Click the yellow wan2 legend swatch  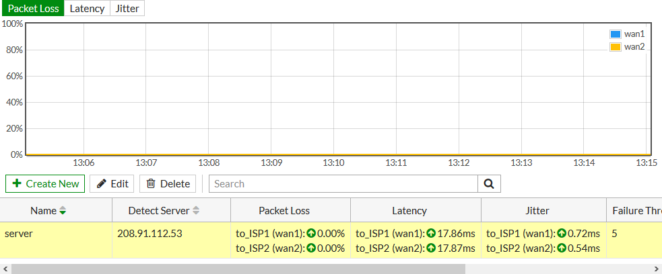[615, 47]
